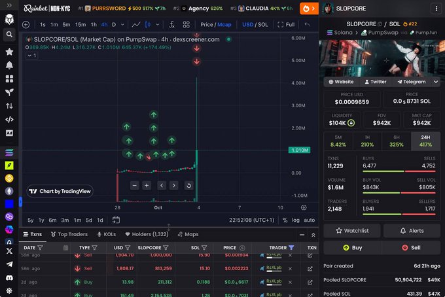Open settings gear in left sidebar
Viewport: 445px width, 297px height.
click(9, 291)
